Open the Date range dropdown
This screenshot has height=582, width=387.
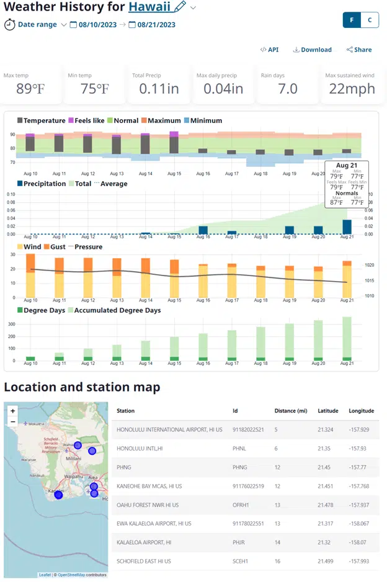(64, 25)
